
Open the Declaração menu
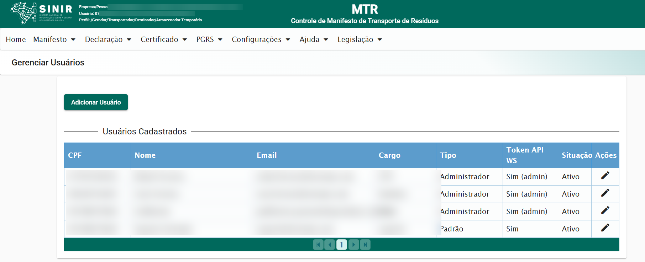point(108,39)
